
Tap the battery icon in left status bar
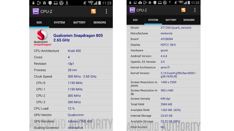pos(100,3)
